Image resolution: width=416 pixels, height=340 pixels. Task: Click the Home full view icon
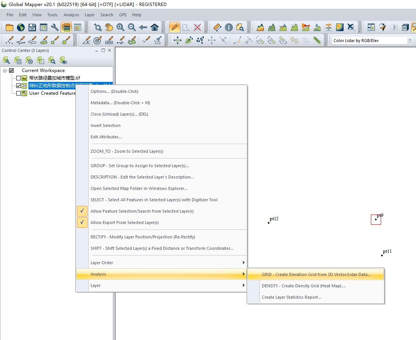[155, 27]
